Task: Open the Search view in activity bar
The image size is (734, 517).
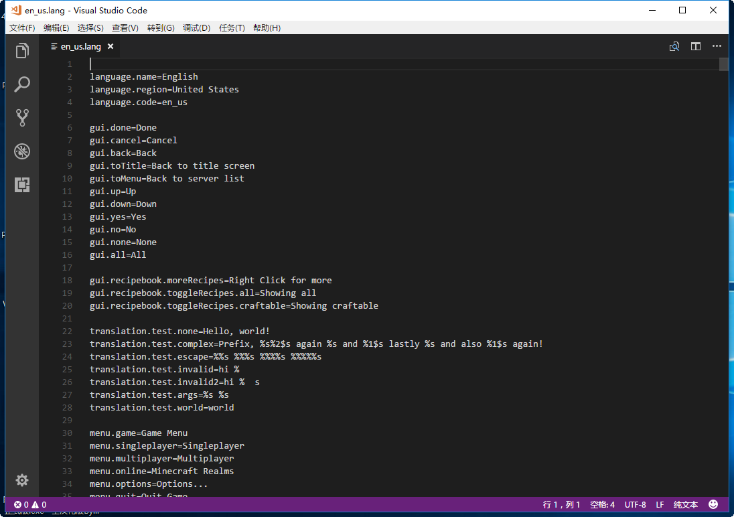Action: tap(22, 84)
